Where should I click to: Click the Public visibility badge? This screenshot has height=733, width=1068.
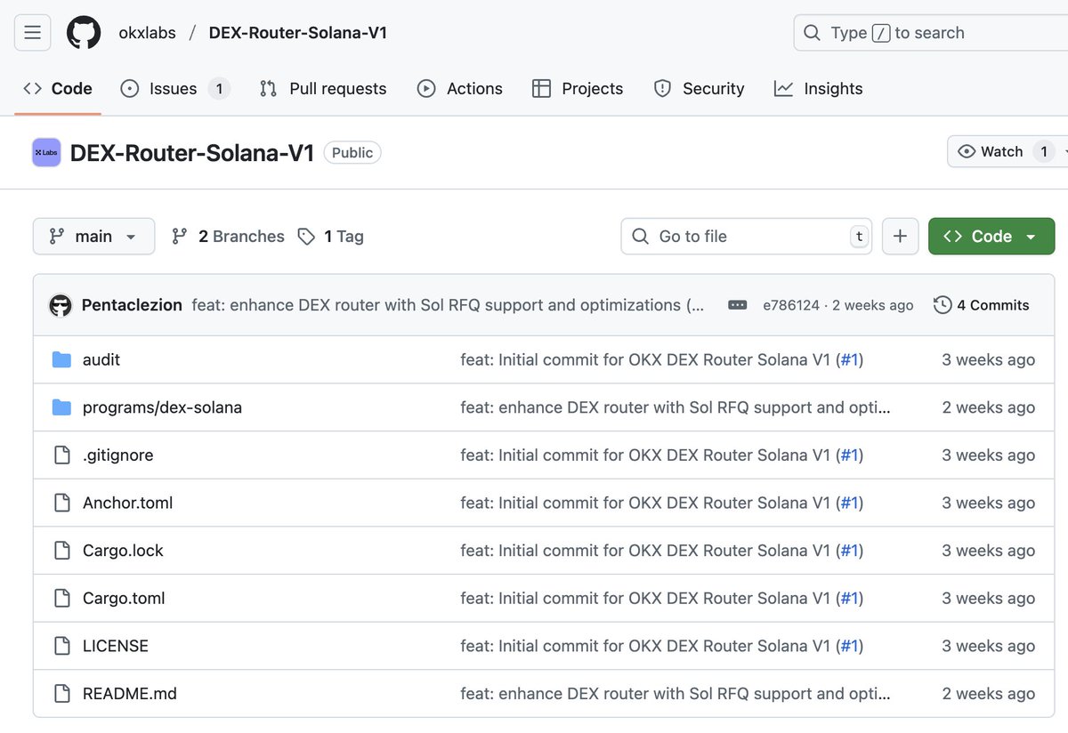coord(352,152)
